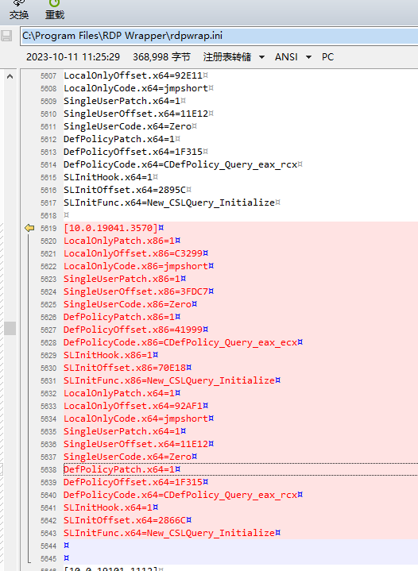Click line DefPolicyPatch.x86=1

point(119,317)
